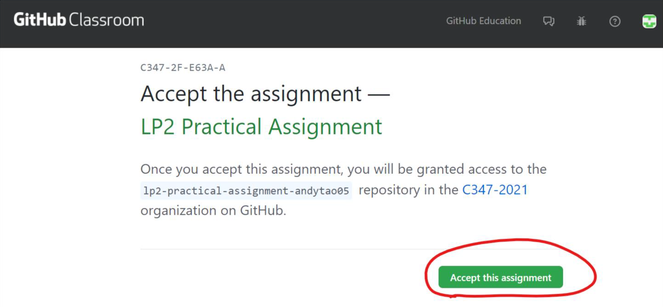Click the green Accept this assignment button
This screenshot has height=307, width=663.
500,278
